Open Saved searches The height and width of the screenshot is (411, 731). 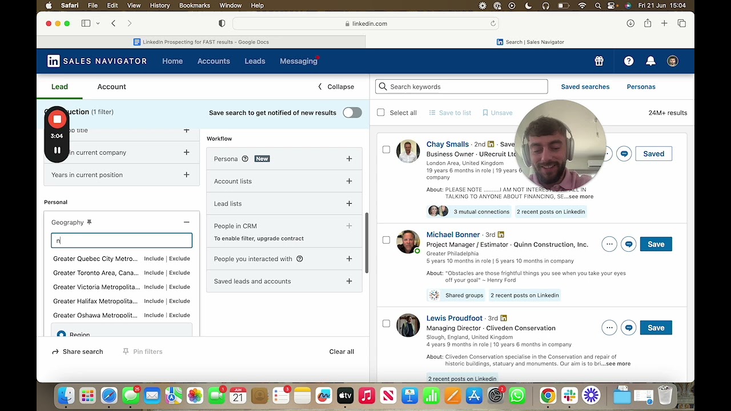pos(585,87)
